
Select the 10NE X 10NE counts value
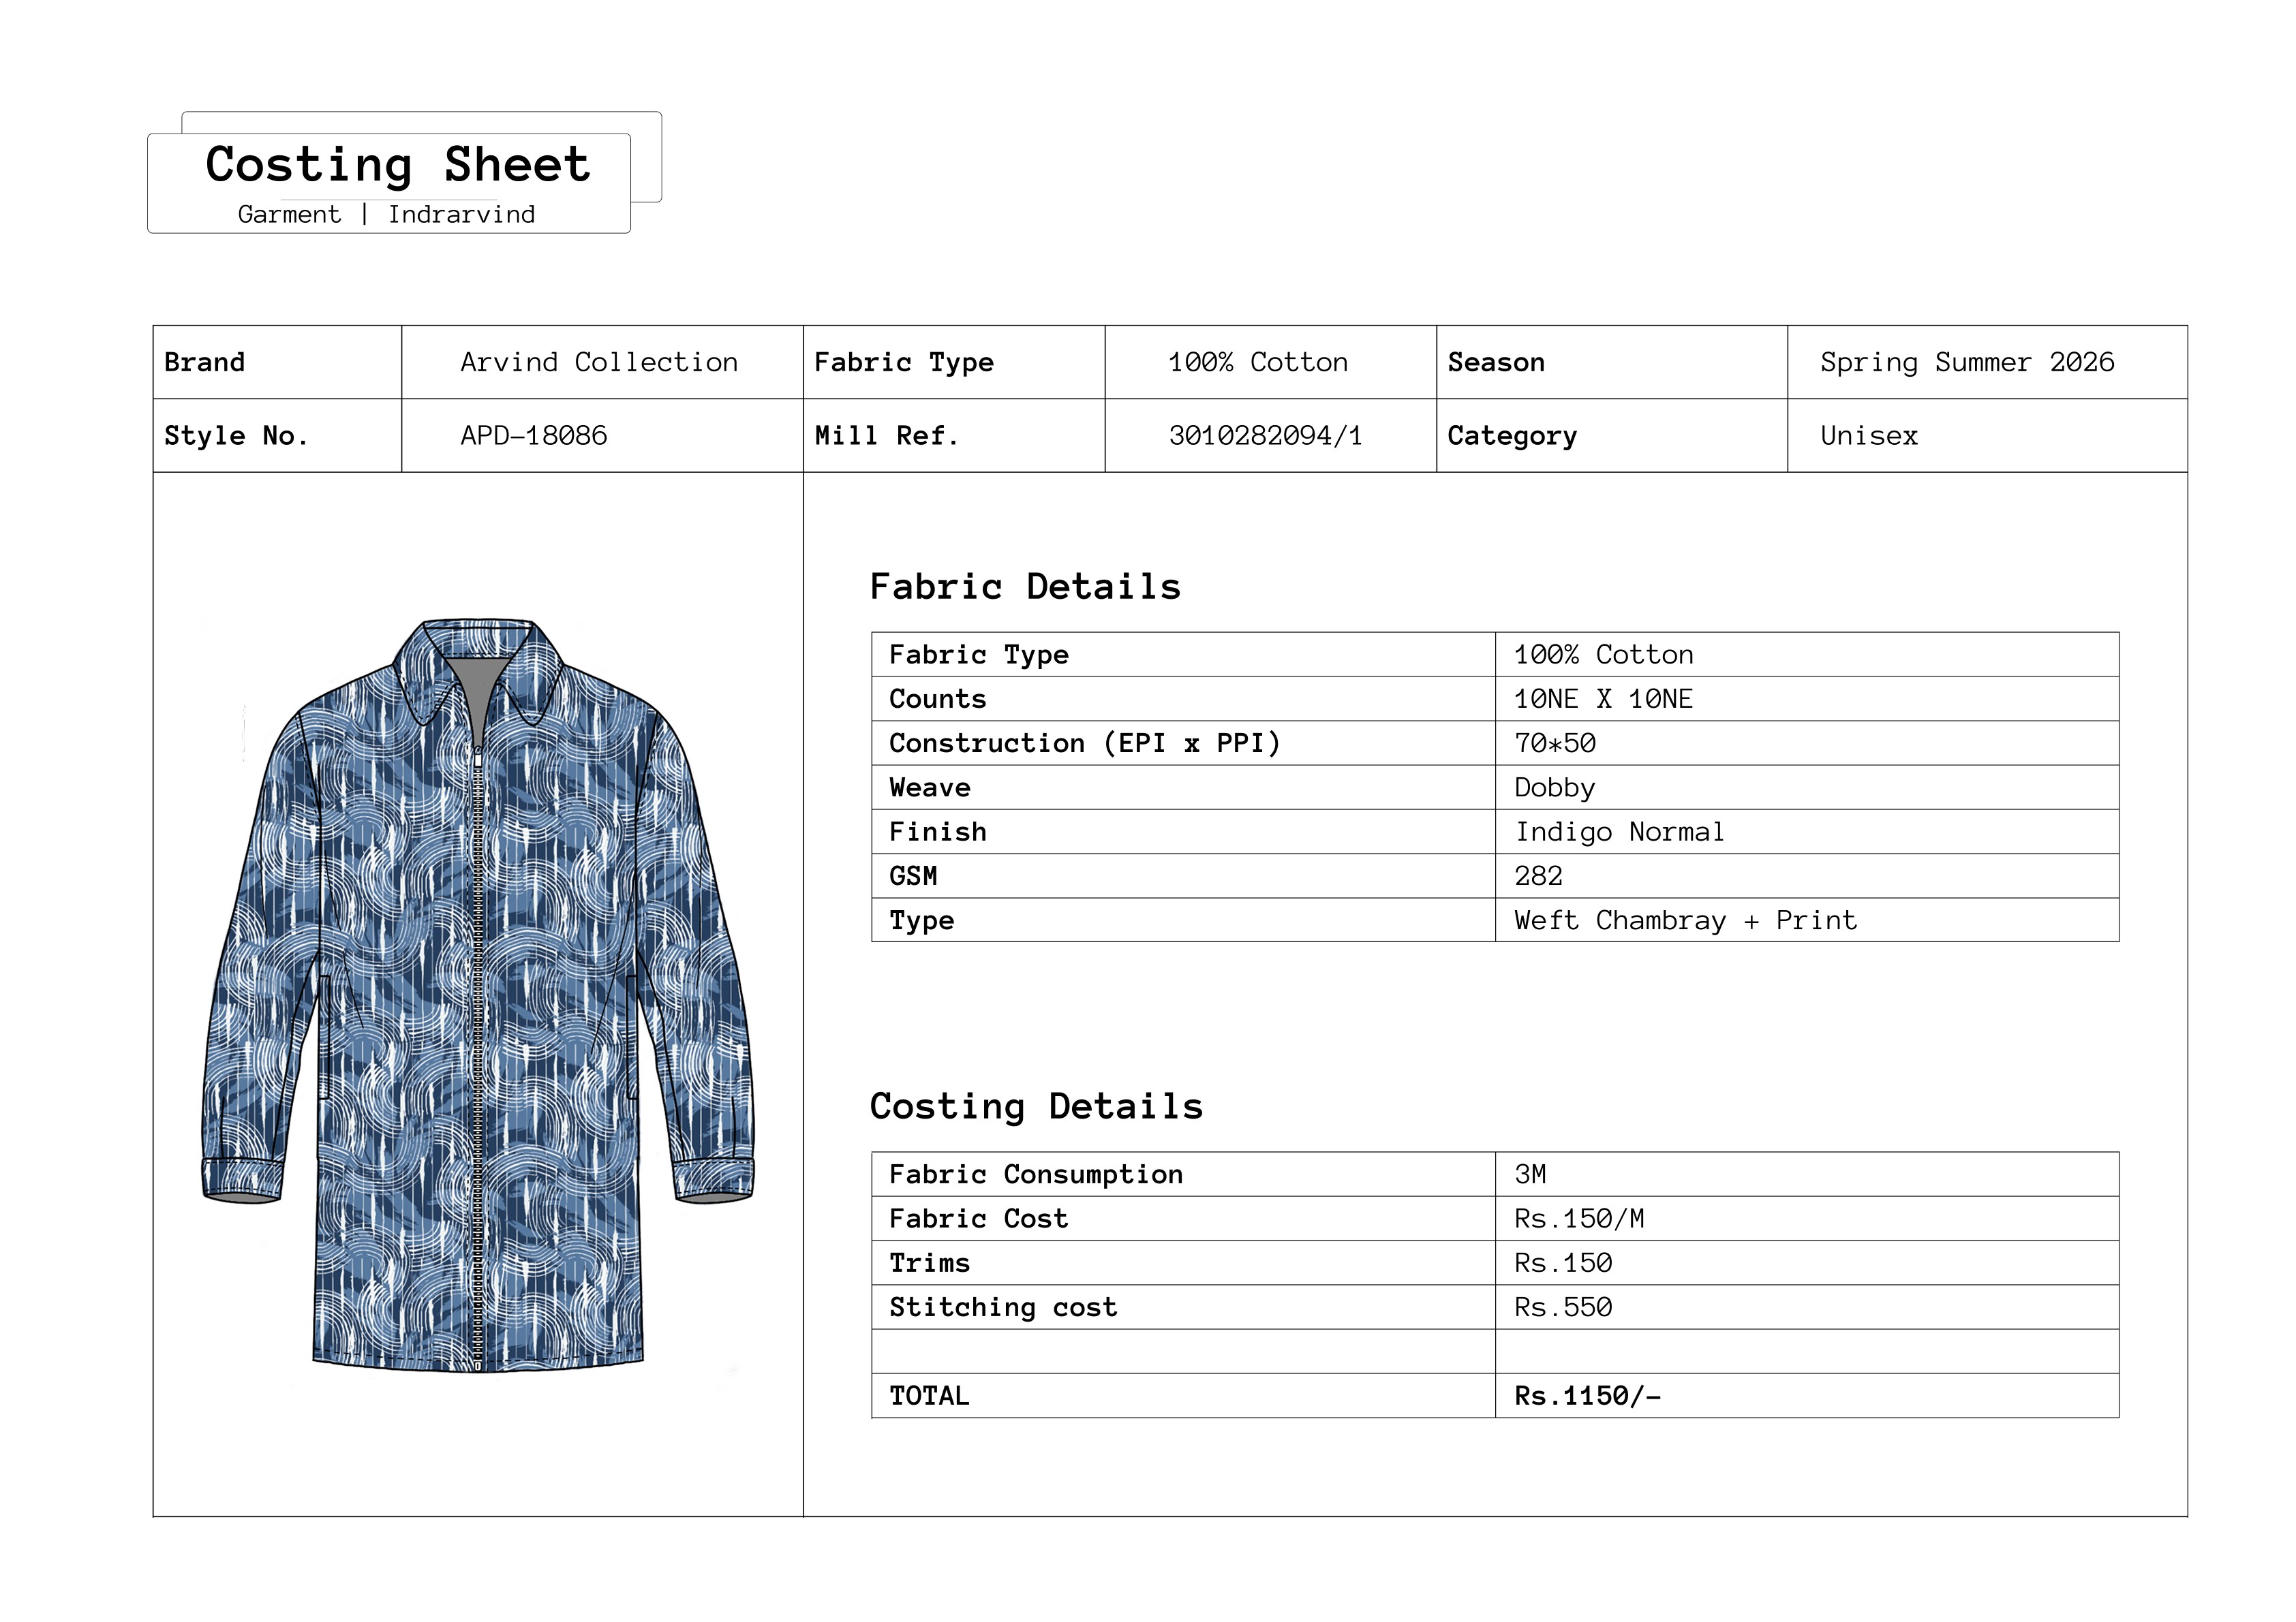[1603, 700]
